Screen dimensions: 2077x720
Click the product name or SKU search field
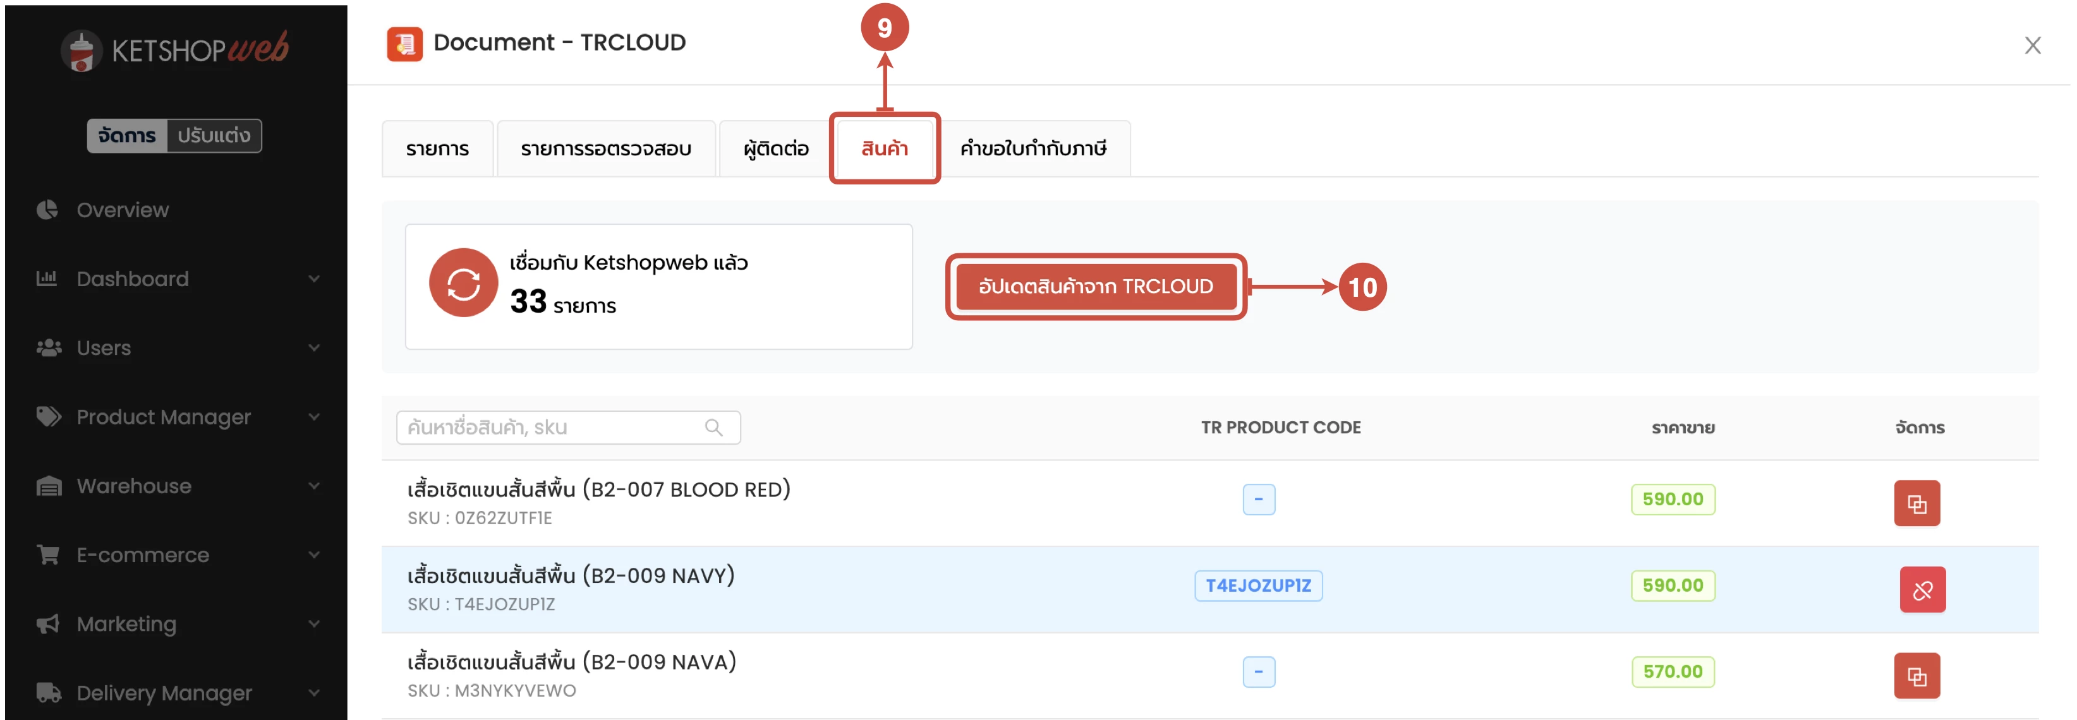552,428
